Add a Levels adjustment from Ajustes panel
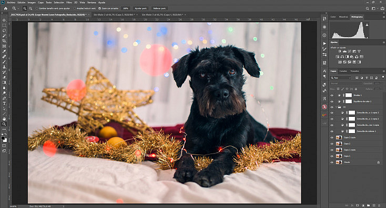 [344, 51]
